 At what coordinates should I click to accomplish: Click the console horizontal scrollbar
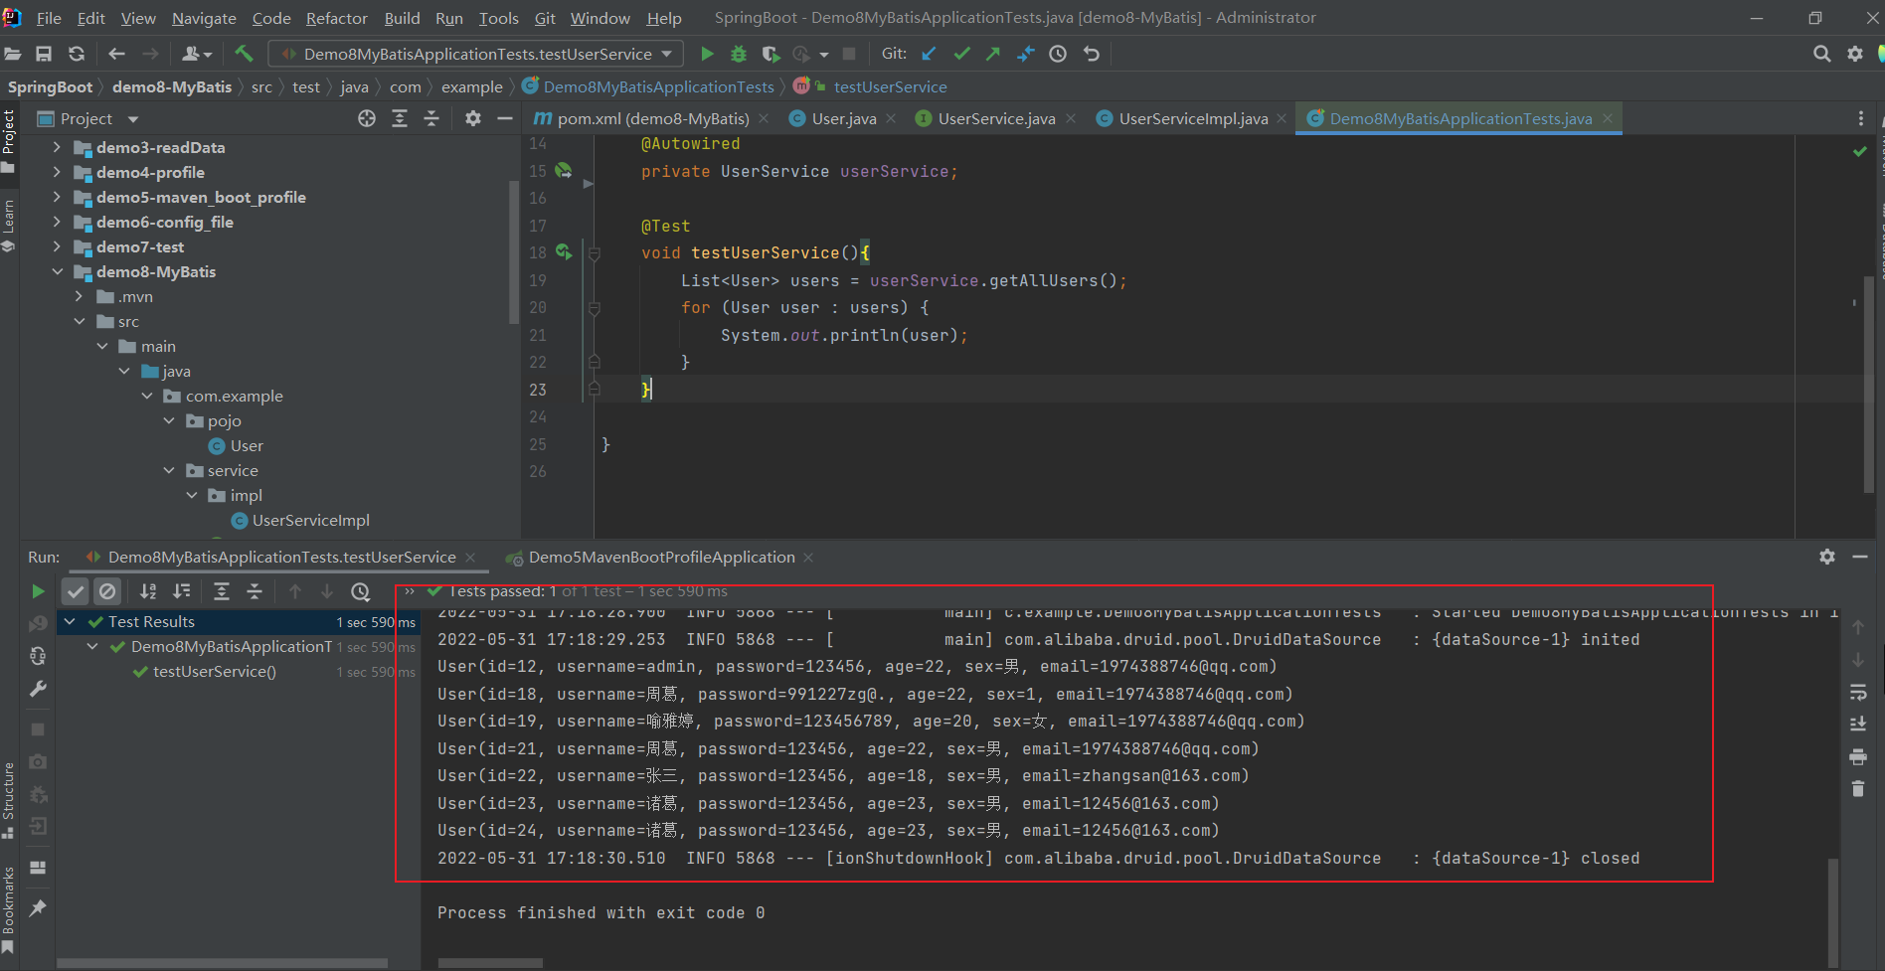[x=490, y=962]
